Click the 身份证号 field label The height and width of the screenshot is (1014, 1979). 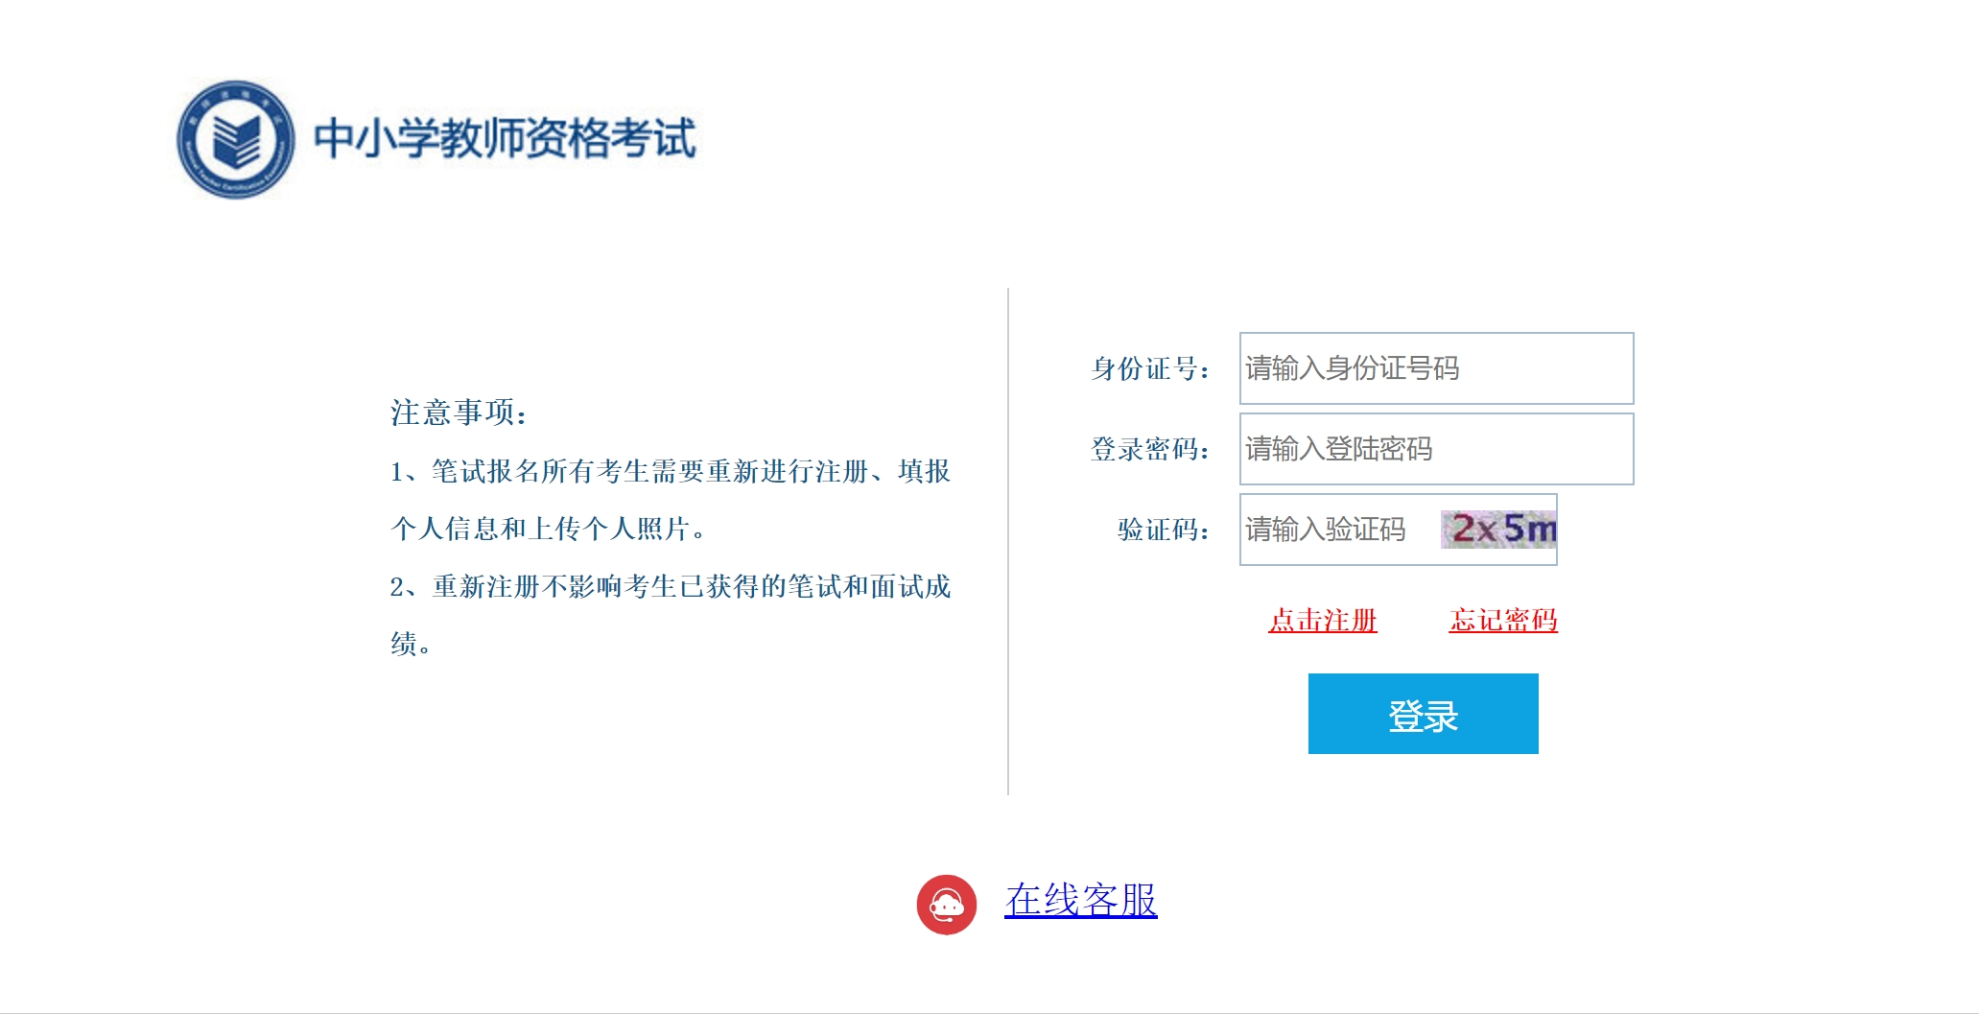[x=1149, y=368]
